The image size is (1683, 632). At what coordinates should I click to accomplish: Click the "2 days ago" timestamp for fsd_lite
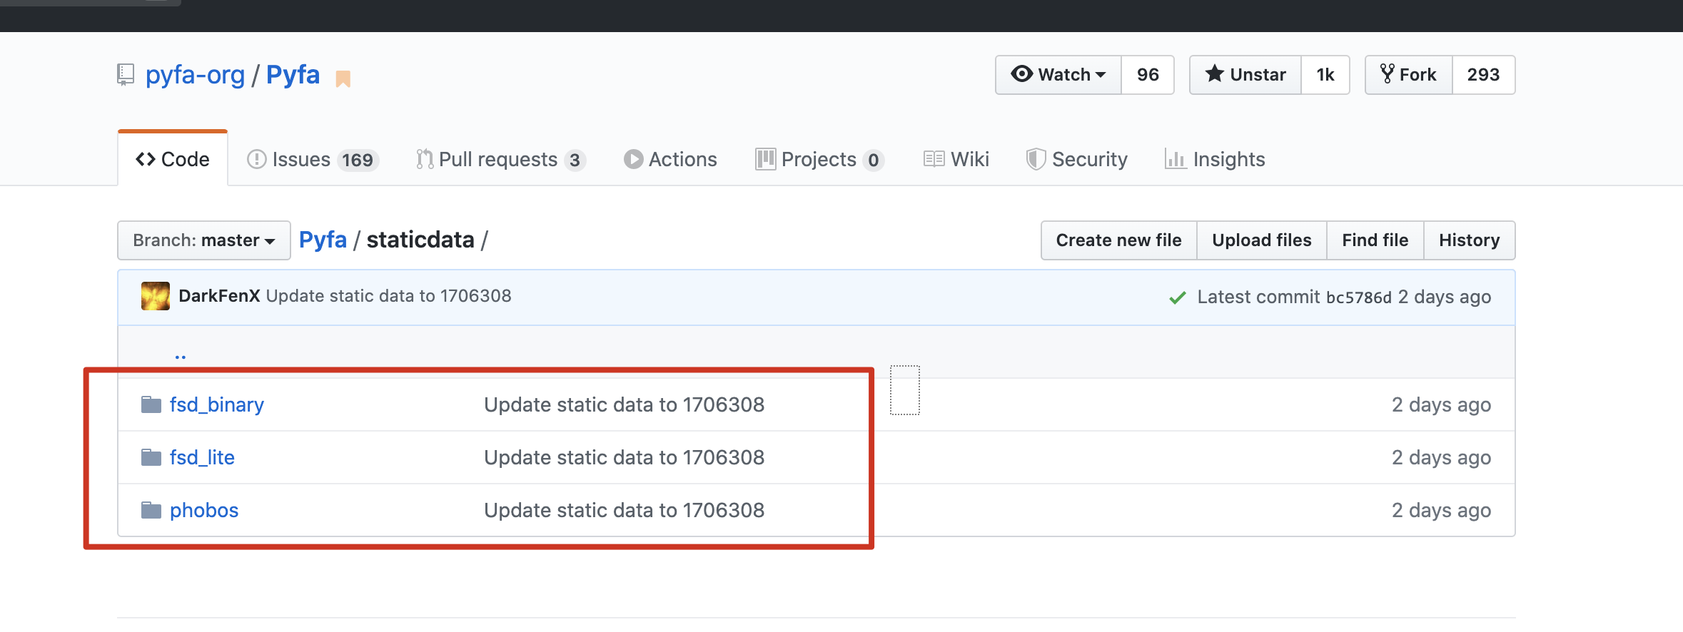[1442, 457]
